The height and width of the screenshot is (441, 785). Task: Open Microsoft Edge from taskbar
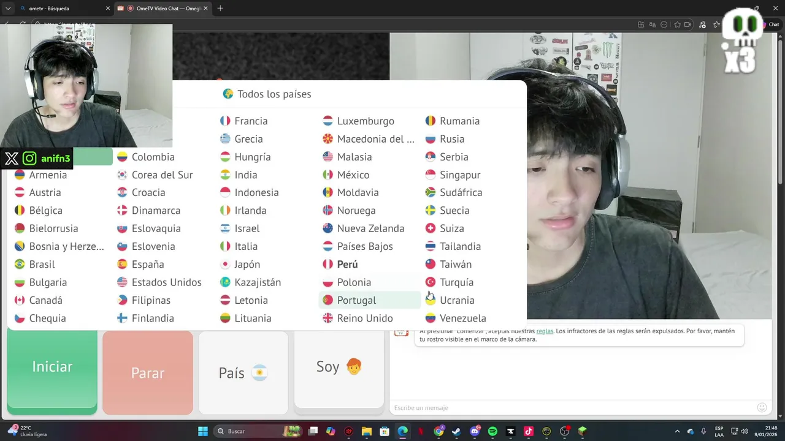click(x=402, y=431)
